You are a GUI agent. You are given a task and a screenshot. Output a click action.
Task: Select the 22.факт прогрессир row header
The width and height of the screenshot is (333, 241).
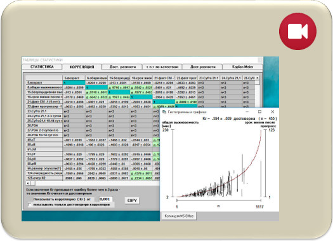44,107
